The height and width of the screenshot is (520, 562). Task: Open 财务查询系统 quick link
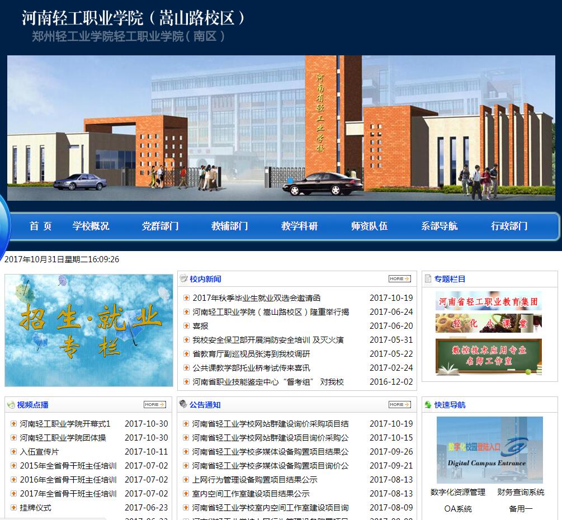tap(521, 492)
